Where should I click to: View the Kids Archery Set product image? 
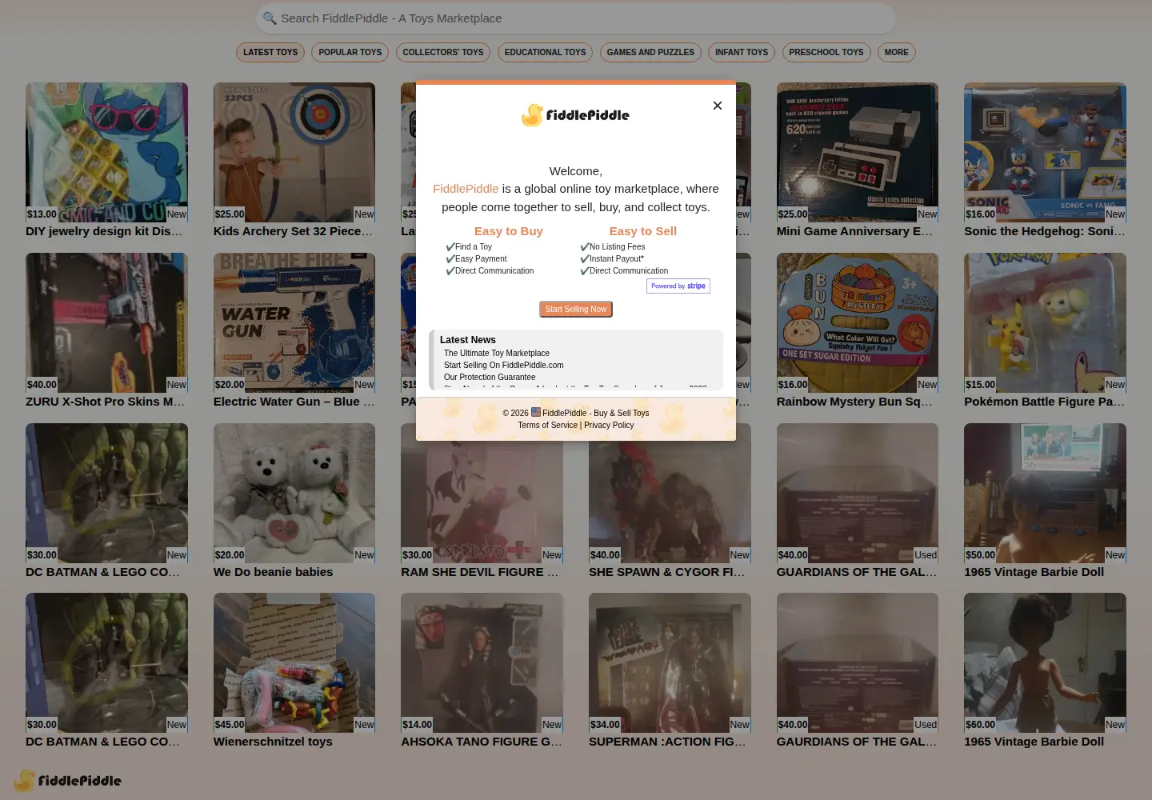point(294,152)
